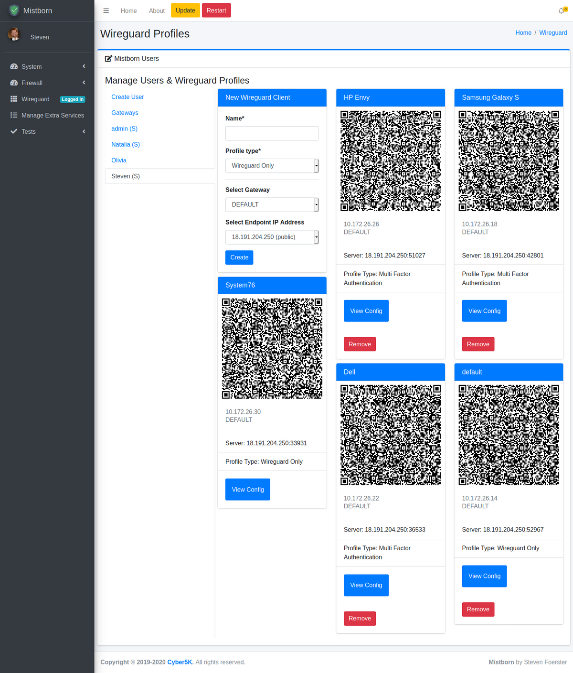
Task: Click the Steven username in sidebar
Action: pos(40,37)
